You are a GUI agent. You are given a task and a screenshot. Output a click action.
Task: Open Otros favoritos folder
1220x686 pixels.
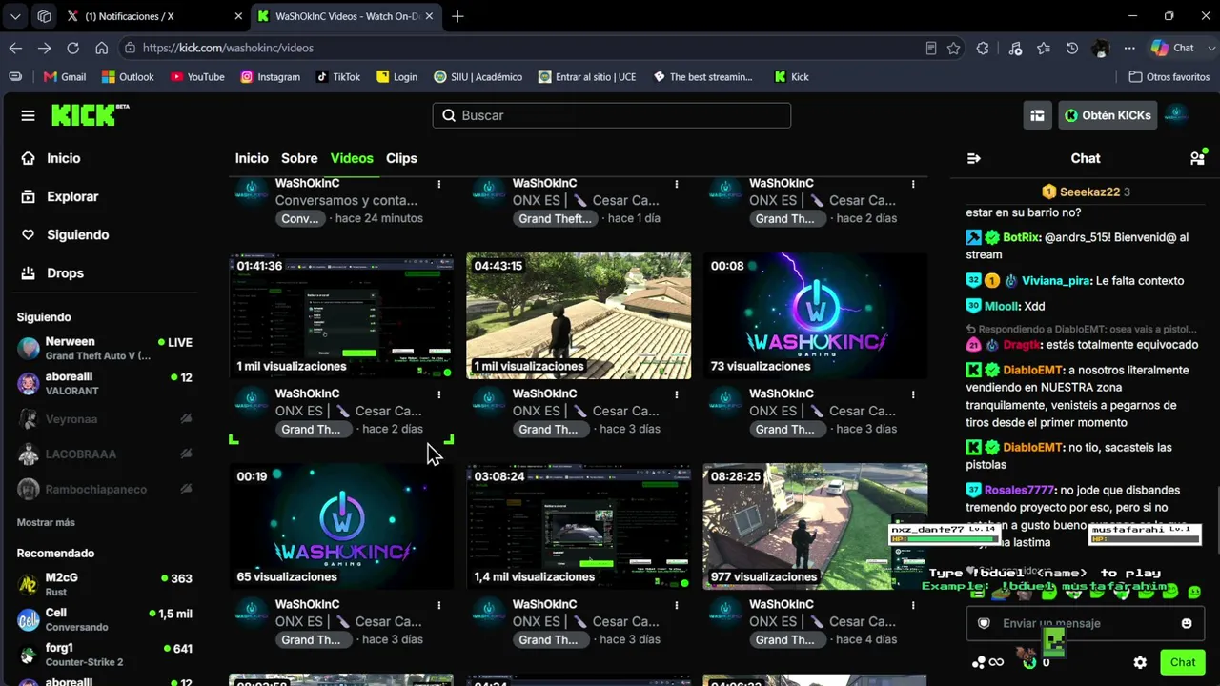click(x=1169, y=77)
